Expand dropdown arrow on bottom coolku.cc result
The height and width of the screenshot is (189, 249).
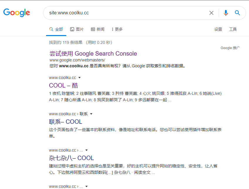(87, 186)
